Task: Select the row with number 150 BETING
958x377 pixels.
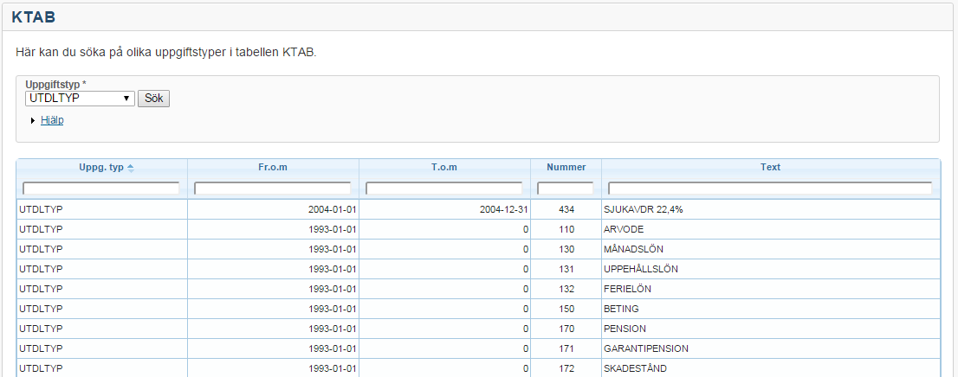Action: pos(621,309)
